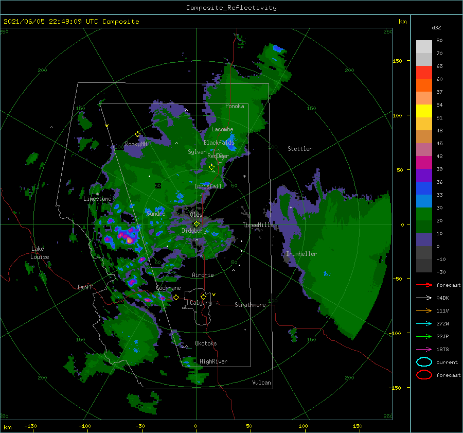Pick the magenta swatch in dBZ legend
The width and height of the screenshot is (463, 433).
[424, 162]
